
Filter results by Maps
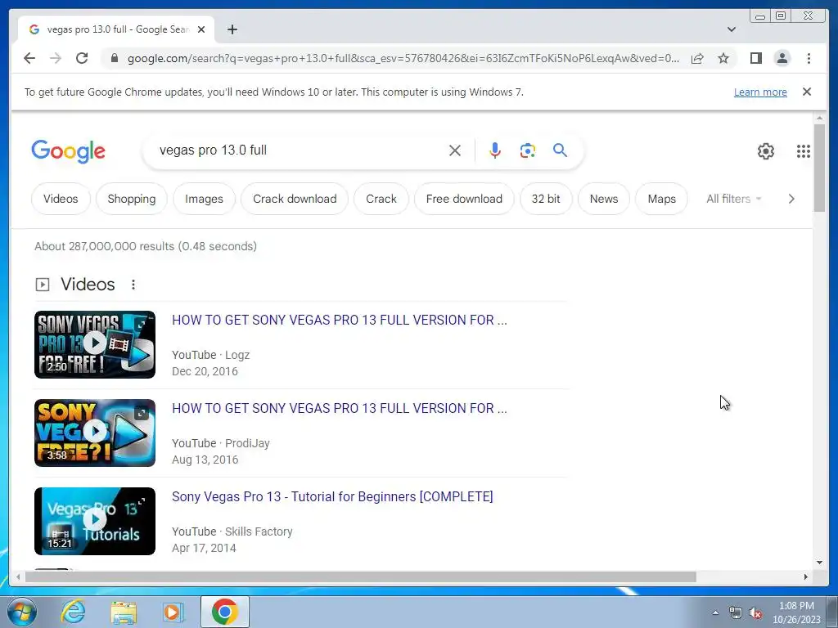click(661, 199)
